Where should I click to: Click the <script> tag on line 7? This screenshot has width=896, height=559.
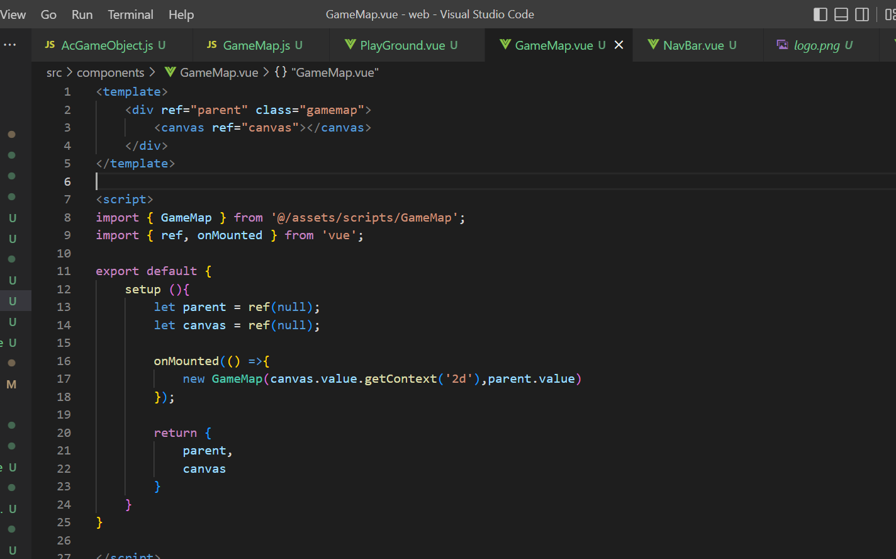125,200
